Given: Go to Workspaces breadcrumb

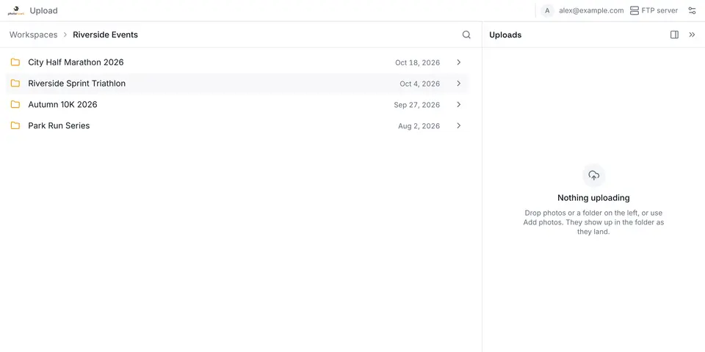Looking at the screenshot, I should click(33, 34).
